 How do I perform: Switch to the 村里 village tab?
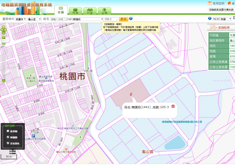point(90,11)
